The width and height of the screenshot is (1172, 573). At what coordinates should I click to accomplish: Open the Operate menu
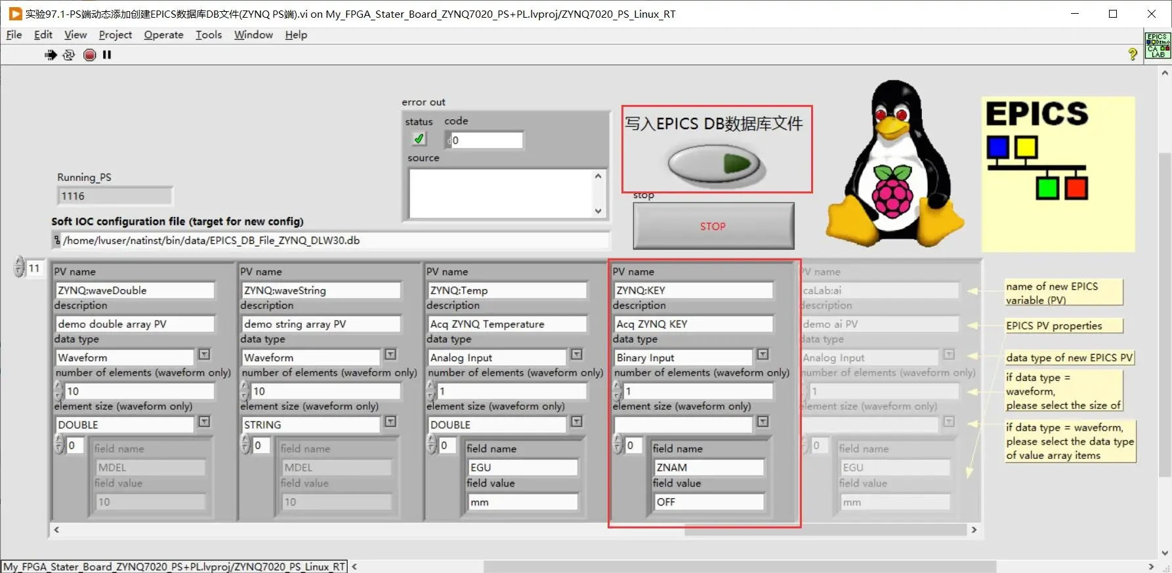[x=163, y=35]
